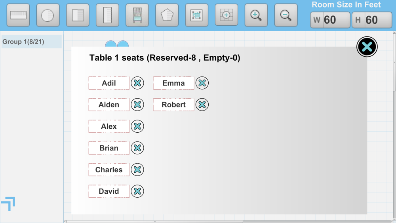Click the zoom out magnifier
Screen dimensions: 396x223
286,15
